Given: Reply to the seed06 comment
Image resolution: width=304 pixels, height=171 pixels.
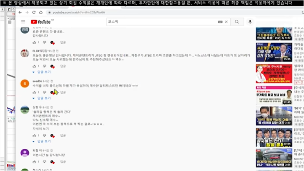Looking at the screenshot, I should click(x=63, y=92).
